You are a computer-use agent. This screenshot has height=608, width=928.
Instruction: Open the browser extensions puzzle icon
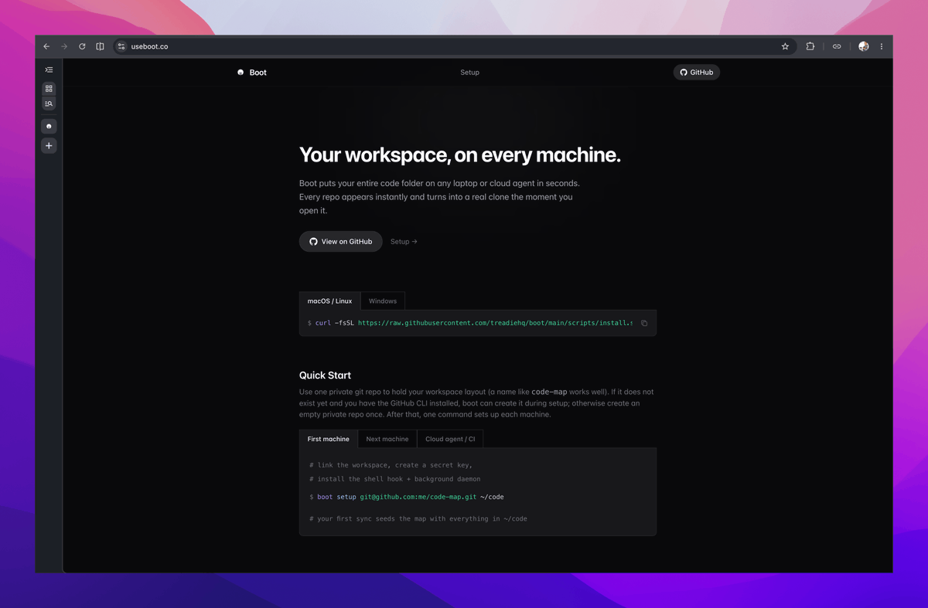pyautogui.click(x=810, y=46)
